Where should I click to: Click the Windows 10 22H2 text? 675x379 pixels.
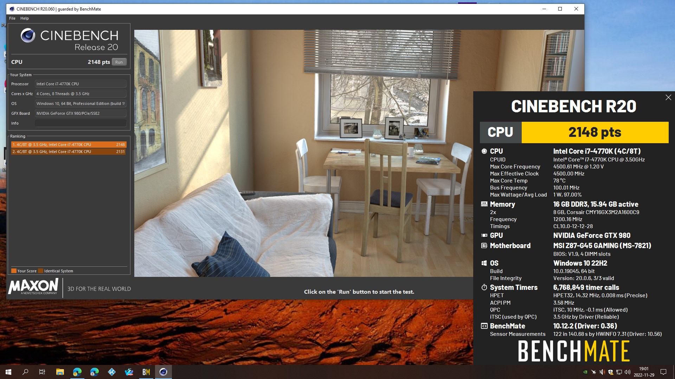(580, 263)
